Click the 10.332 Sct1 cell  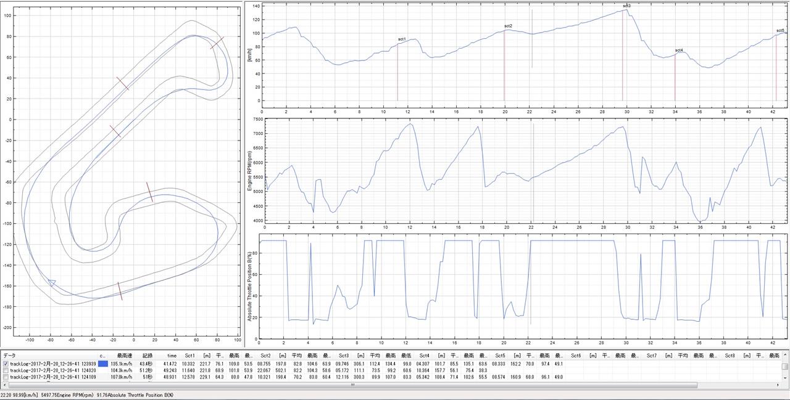pyautogui.click(x=188, y=364)
